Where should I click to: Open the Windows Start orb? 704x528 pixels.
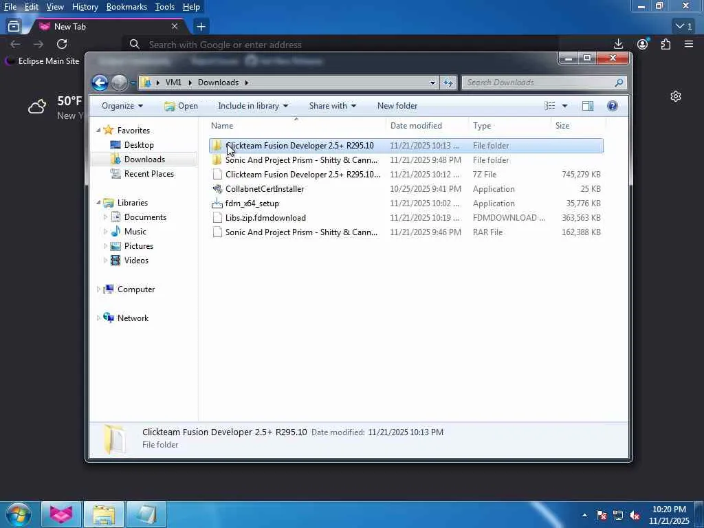click(18, 514)
